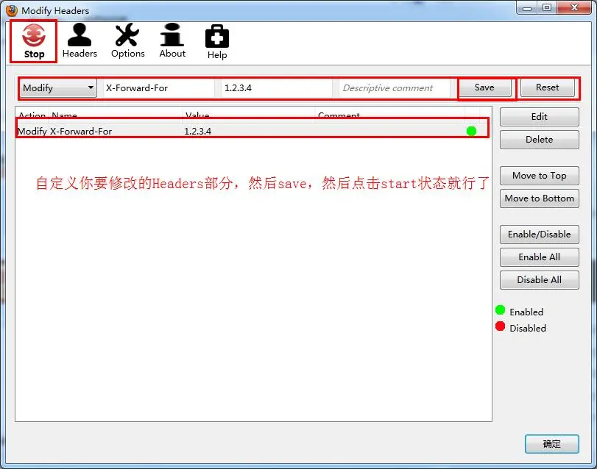The width and height of the screenshot is (597, 469).
Task: Click the Value column header
Action: pyautogui.click(x=248, y=115)
